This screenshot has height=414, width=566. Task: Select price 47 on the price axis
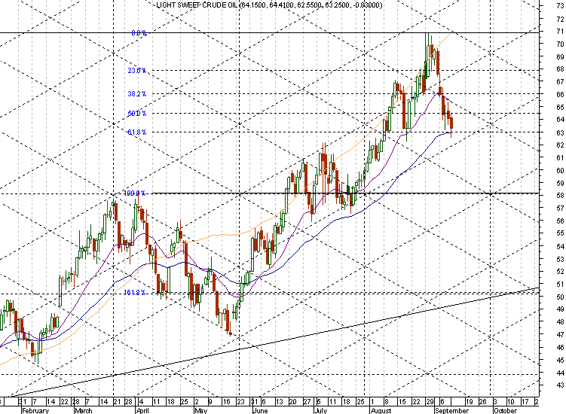click(x=560, y=335)
